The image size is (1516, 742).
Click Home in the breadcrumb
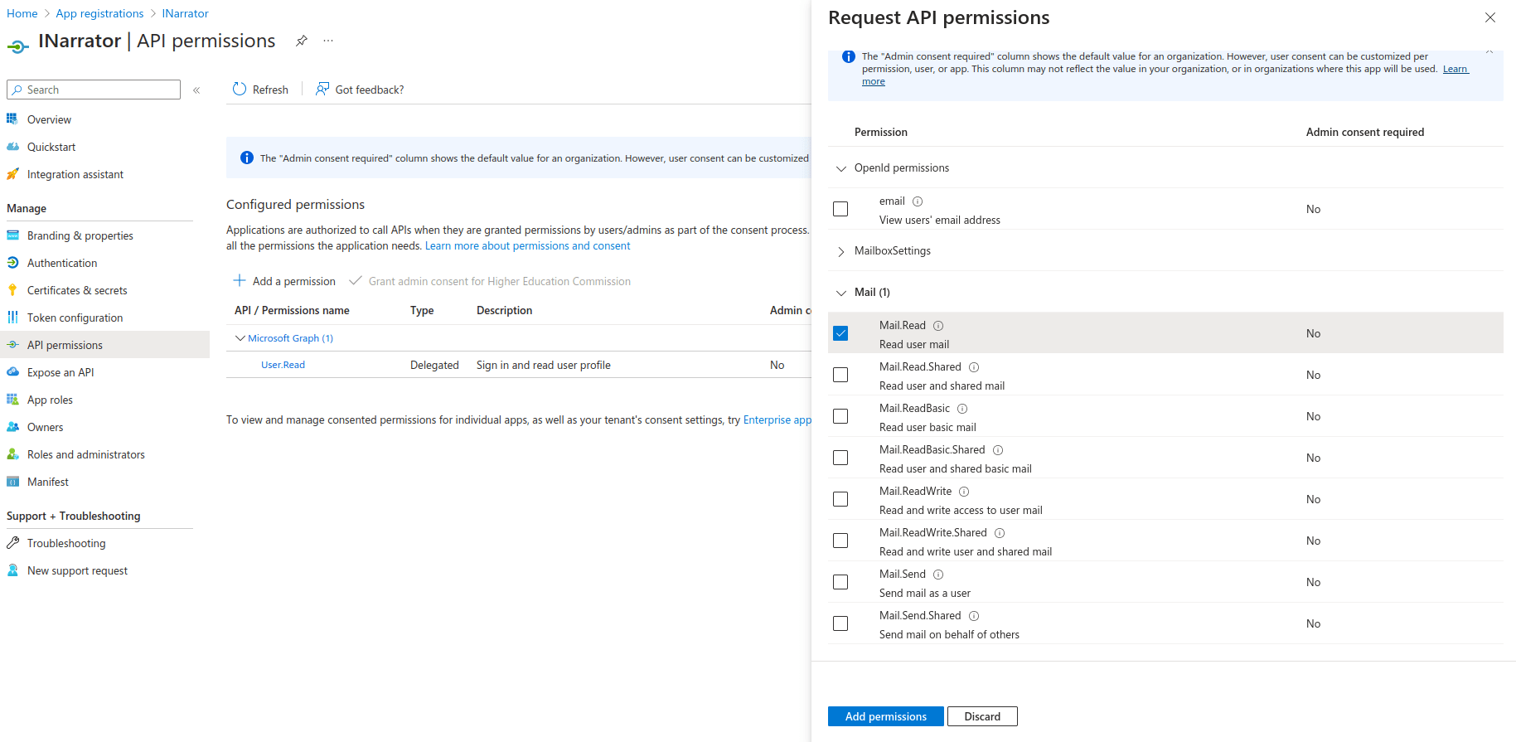[x=22, y=13]
